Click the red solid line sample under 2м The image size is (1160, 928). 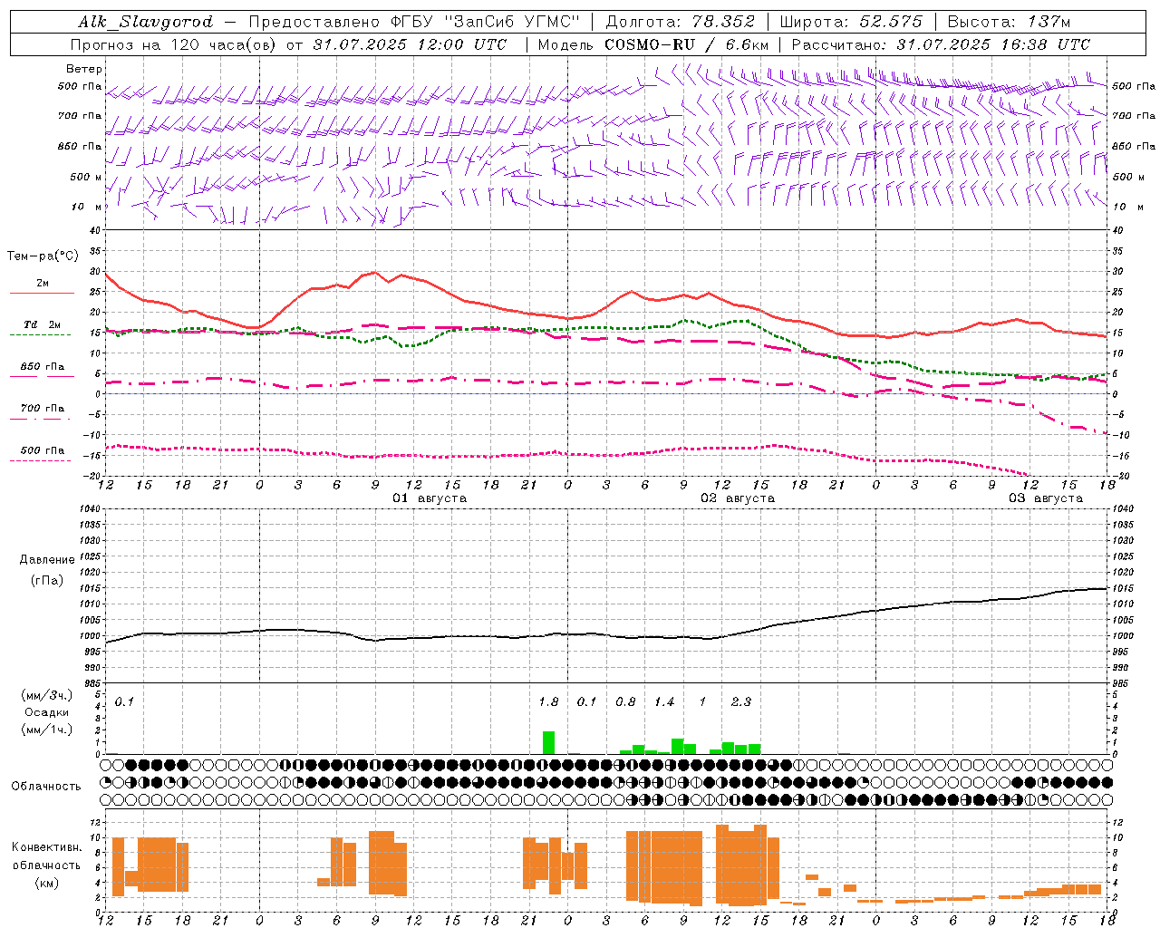pos(42,293)
